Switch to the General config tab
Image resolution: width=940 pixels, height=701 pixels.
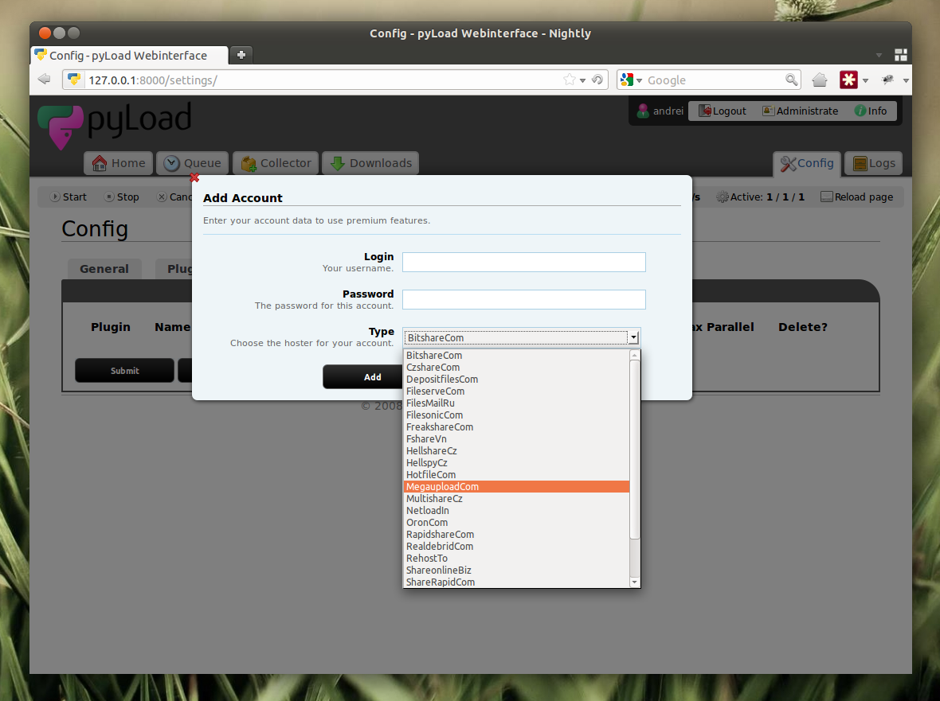(104, 269)
